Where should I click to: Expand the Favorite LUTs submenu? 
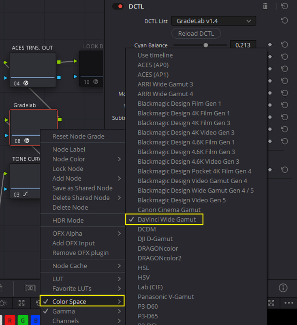[83, 288]
